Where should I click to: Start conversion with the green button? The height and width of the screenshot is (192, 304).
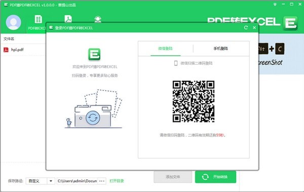[216, 177]
